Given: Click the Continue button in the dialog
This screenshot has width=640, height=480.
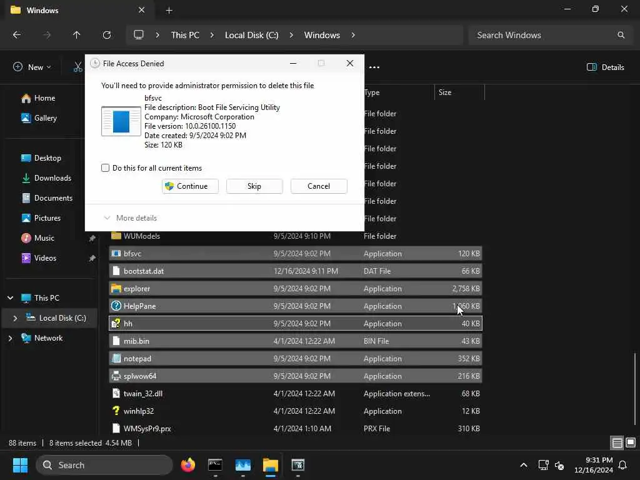Looking at the screenshot, I should click(x=190, y=186).
